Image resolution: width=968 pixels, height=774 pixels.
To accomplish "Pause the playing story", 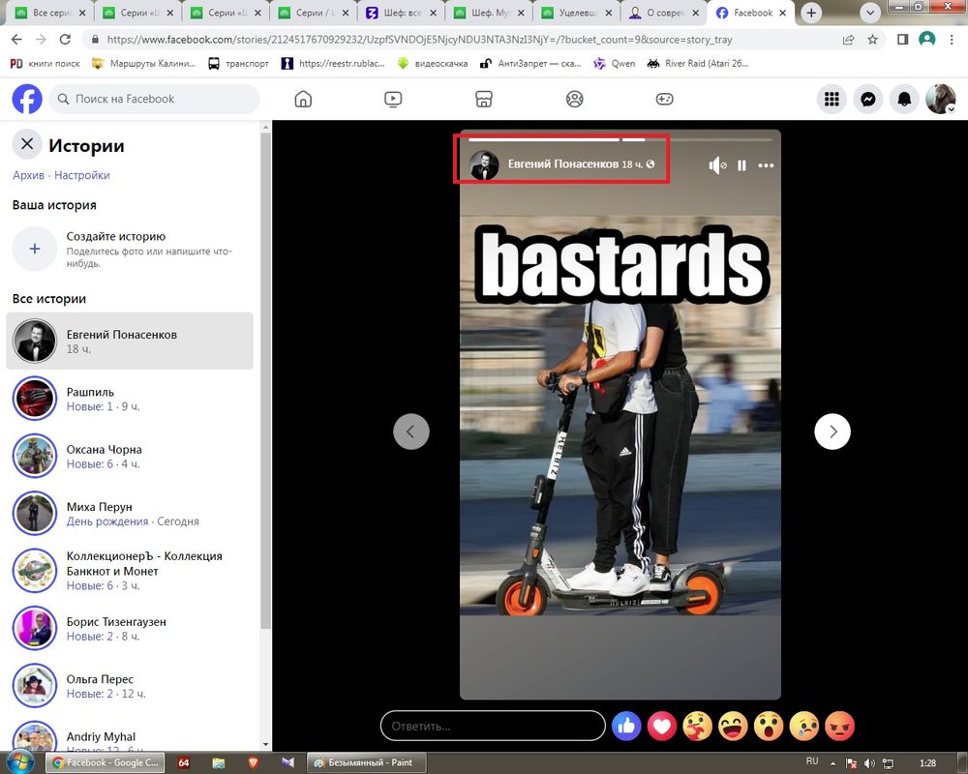I will tap(742, 165).
